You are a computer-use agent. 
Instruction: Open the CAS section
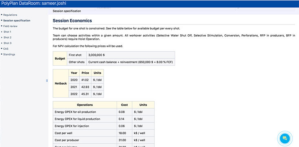pyautogui.click(x=6, y=49)
